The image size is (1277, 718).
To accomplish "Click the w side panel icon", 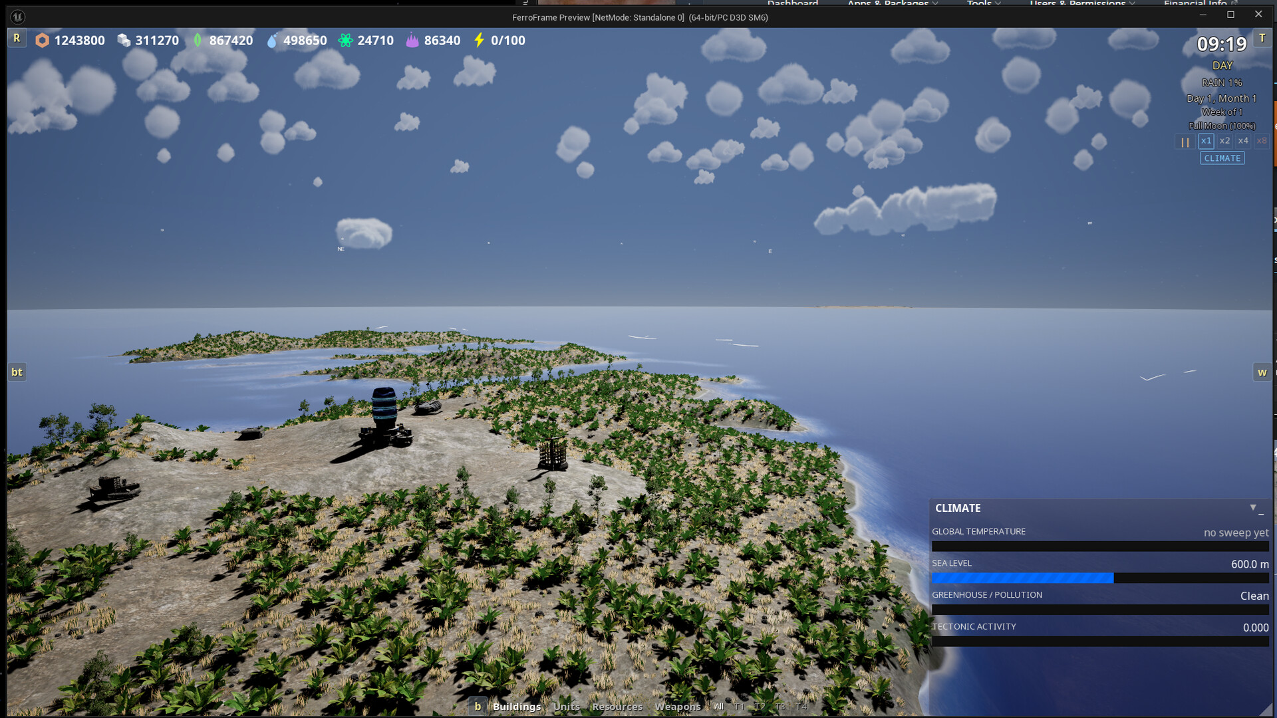I will coord(1262,372).
